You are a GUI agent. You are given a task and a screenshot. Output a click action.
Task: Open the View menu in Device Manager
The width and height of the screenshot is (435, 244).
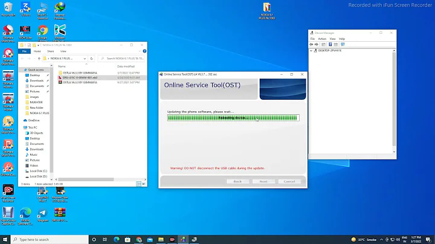coord(333,39)
